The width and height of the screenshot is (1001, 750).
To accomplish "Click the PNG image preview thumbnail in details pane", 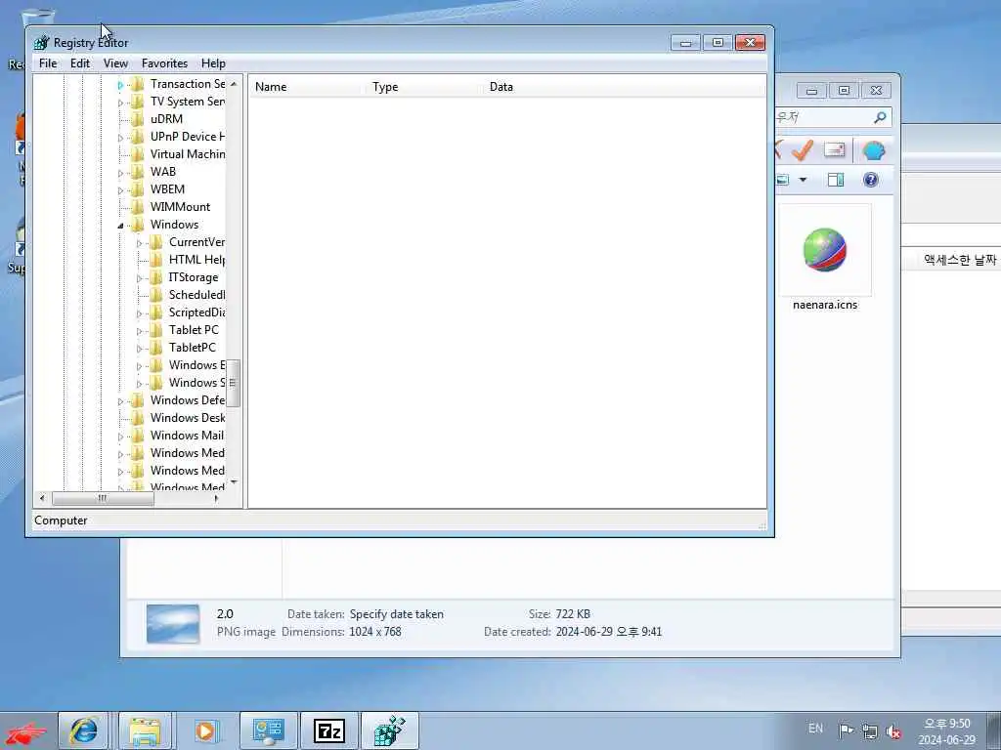I will tap(173, 623).
